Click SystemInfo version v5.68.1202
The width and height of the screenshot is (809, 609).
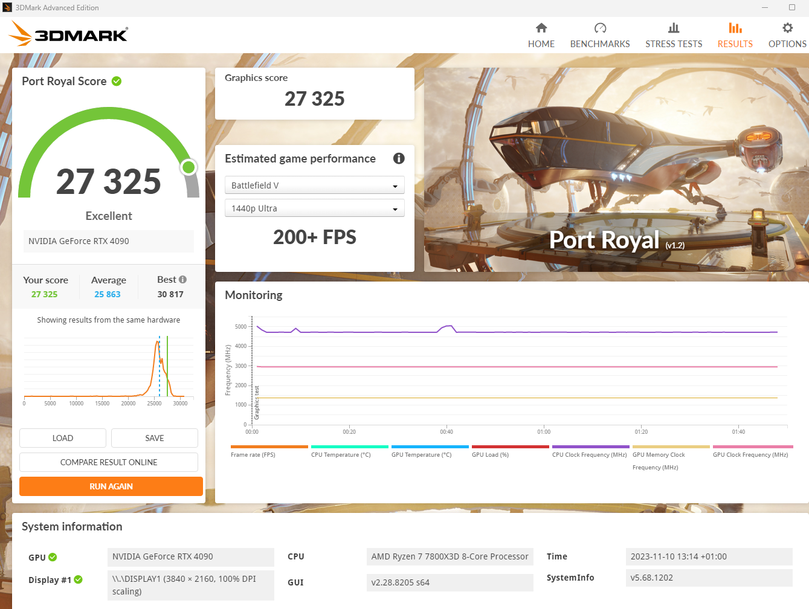(709, 578)
